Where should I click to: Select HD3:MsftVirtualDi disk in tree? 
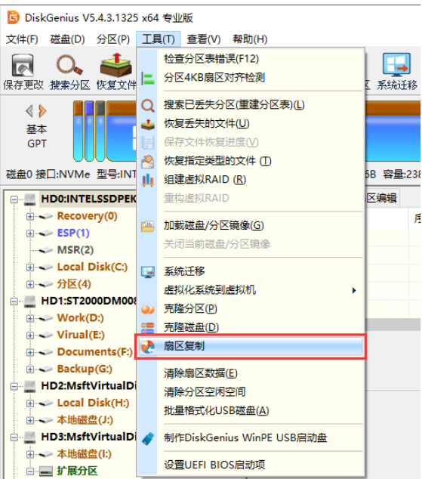click(89, 437)
